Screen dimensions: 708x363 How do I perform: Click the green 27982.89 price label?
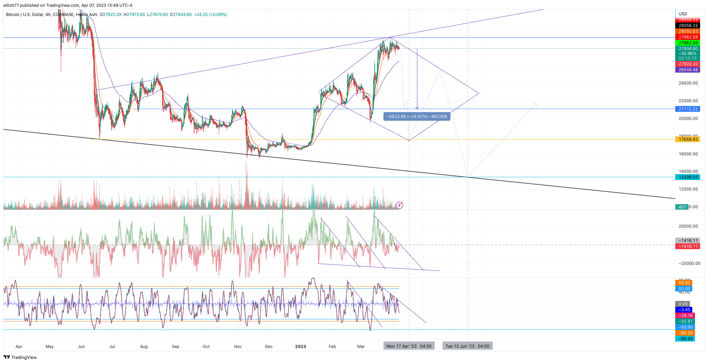[x=688, y=43]
